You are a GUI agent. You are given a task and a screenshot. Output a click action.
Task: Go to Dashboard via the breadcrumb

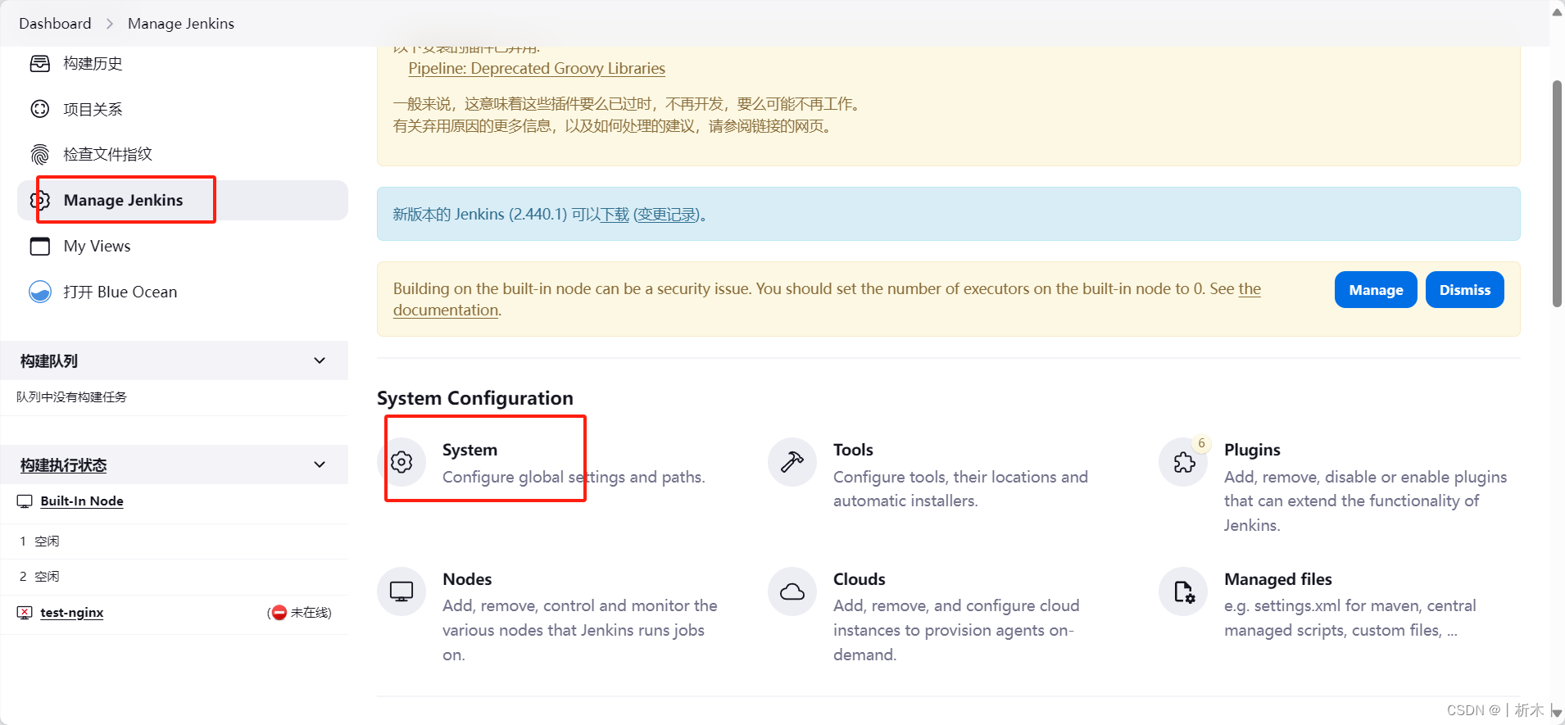55,24
